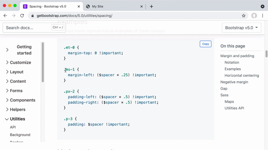Reload the page with the refresh icon
This screenshot has height=150, width=268.
[x=22, y=16]
